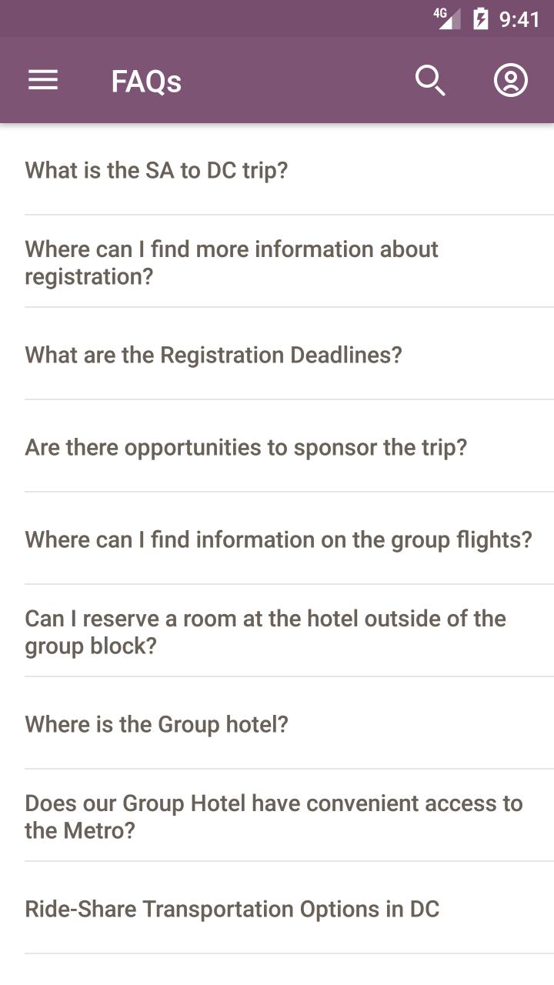Open the hamburger navigation menu
This screenshot has width=554, height=985.
[43, 80]
